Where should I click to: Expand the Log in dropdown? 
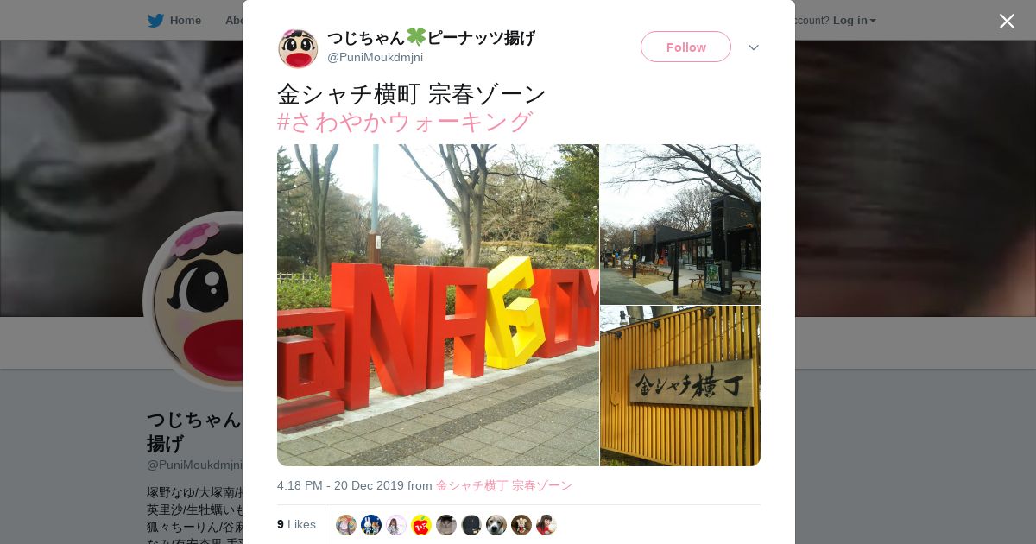(854, 20)
